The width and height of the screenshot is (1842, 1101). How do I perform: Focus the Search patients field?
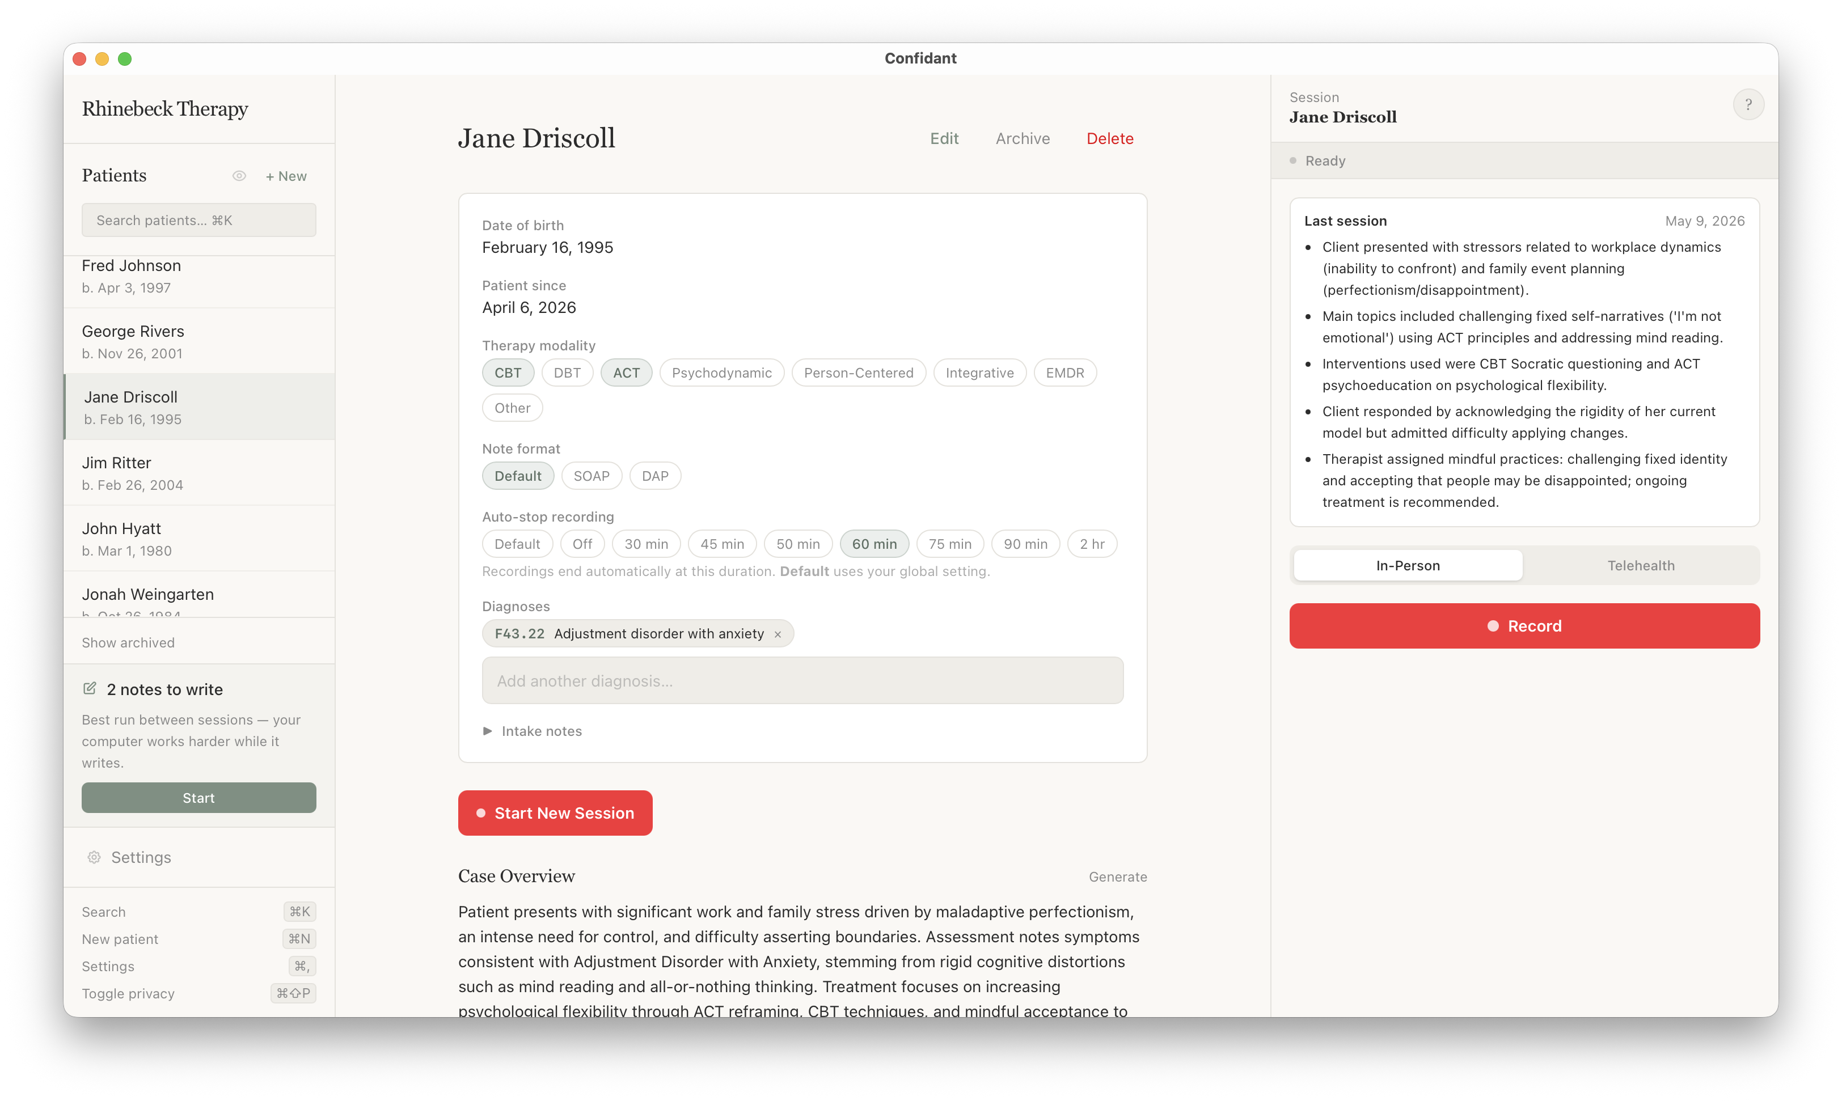click(x=199, y=219)
